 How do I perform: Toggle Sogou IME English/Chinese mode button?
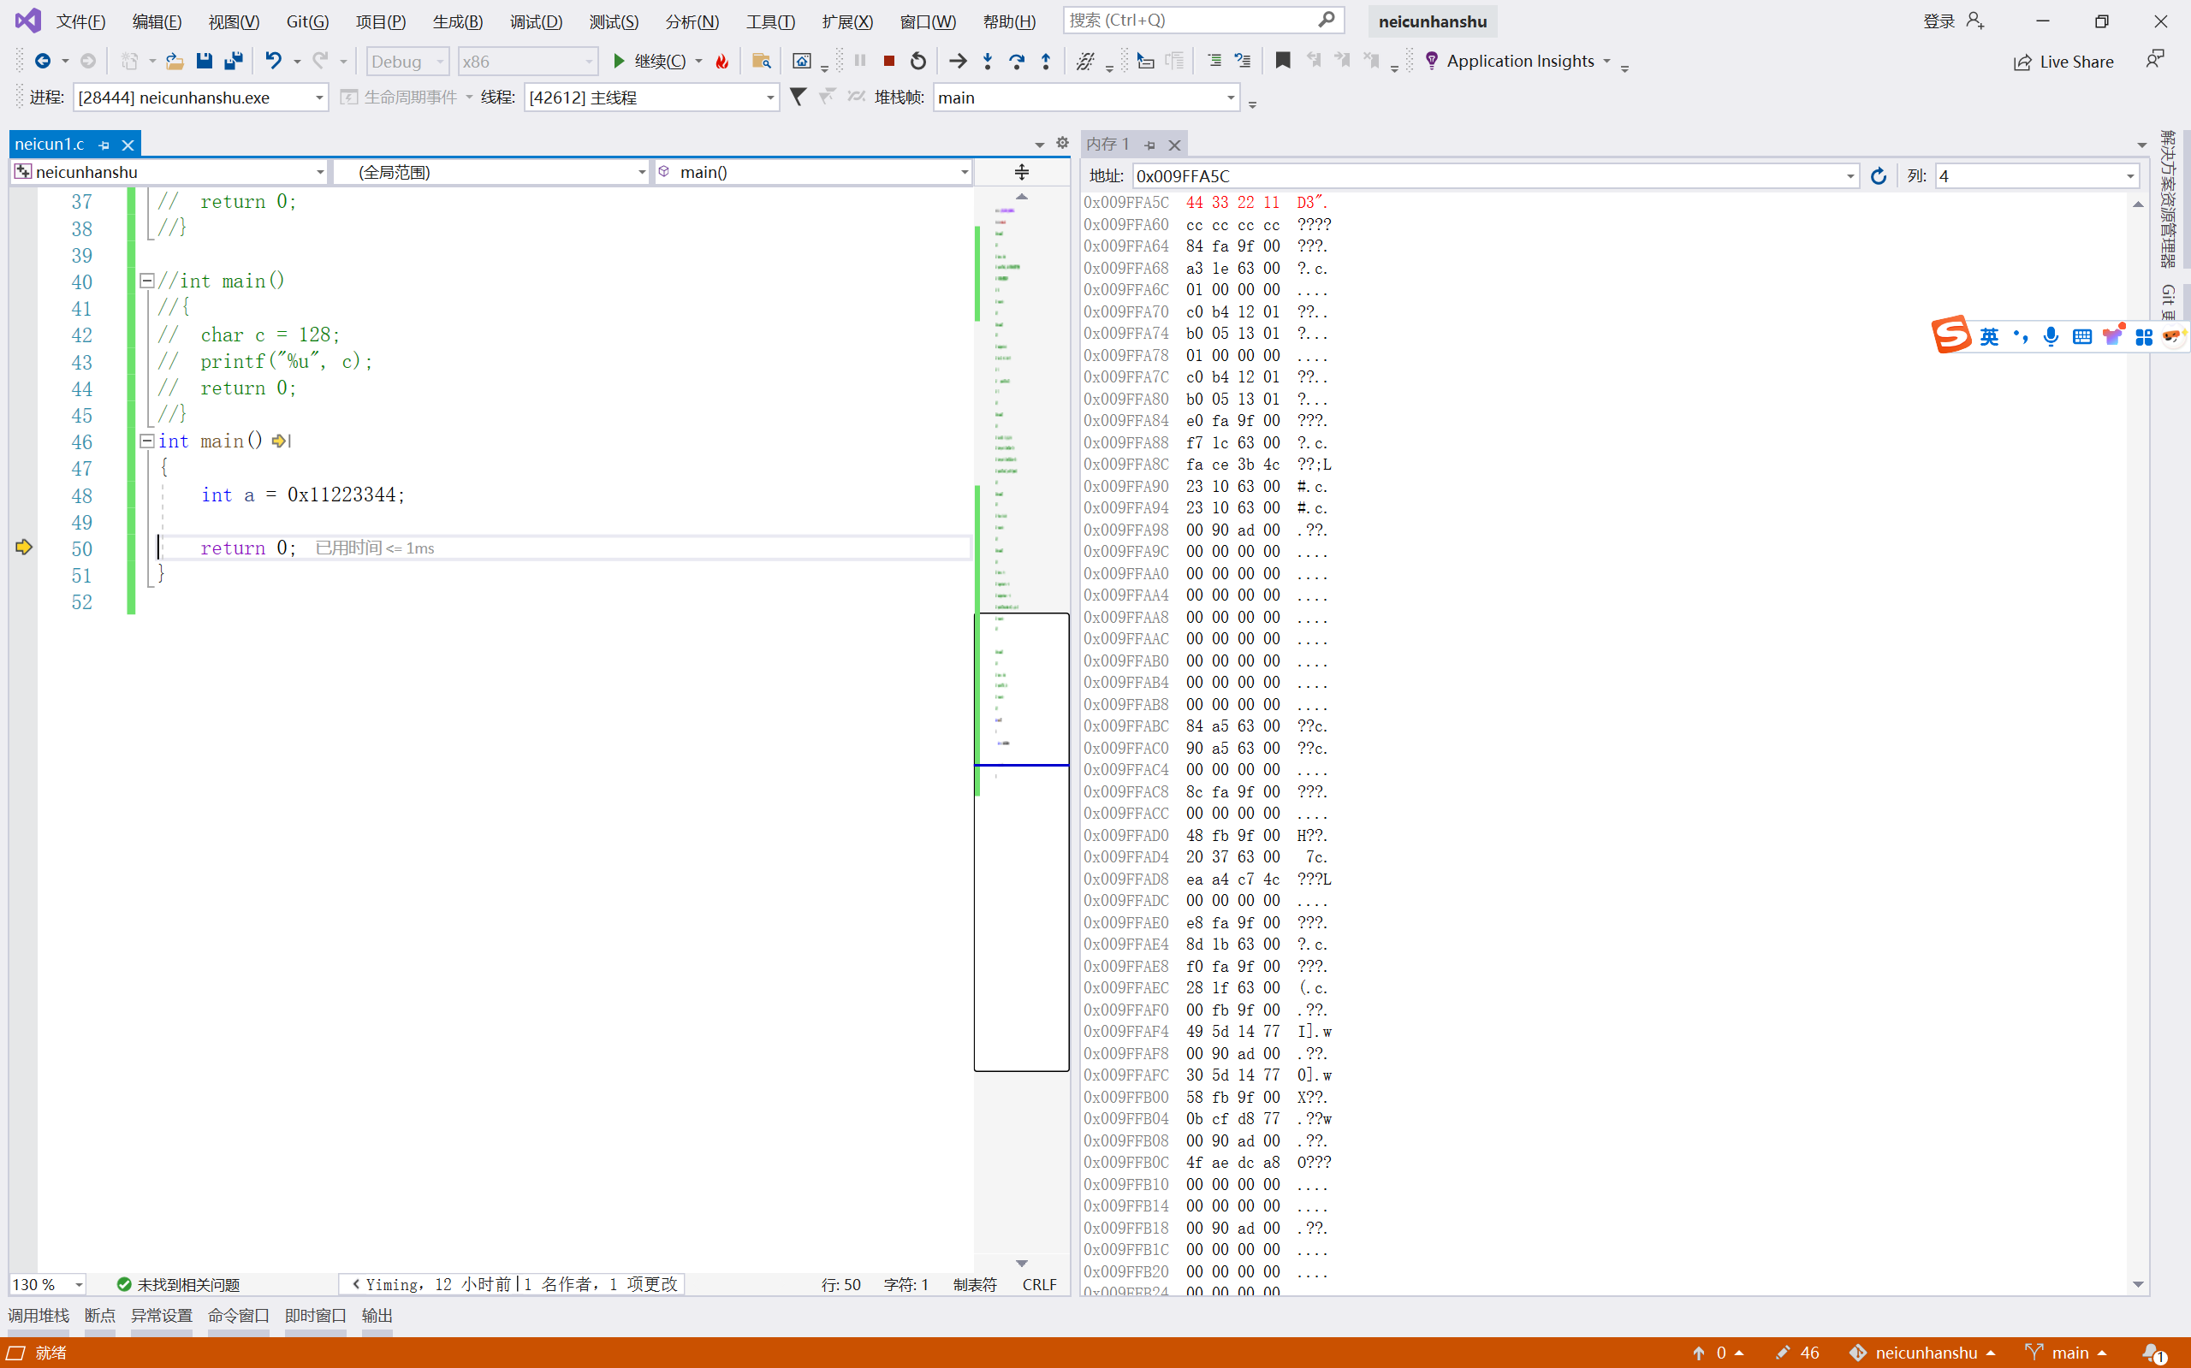[x=1988, y=336]
